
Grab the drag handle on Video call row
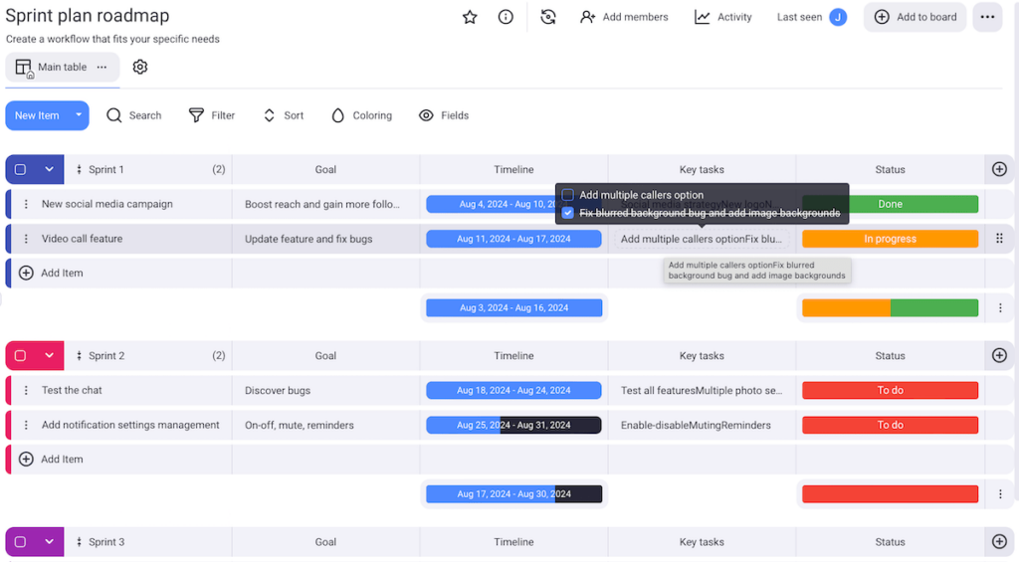pyautogui.click(x=999, y=239)
